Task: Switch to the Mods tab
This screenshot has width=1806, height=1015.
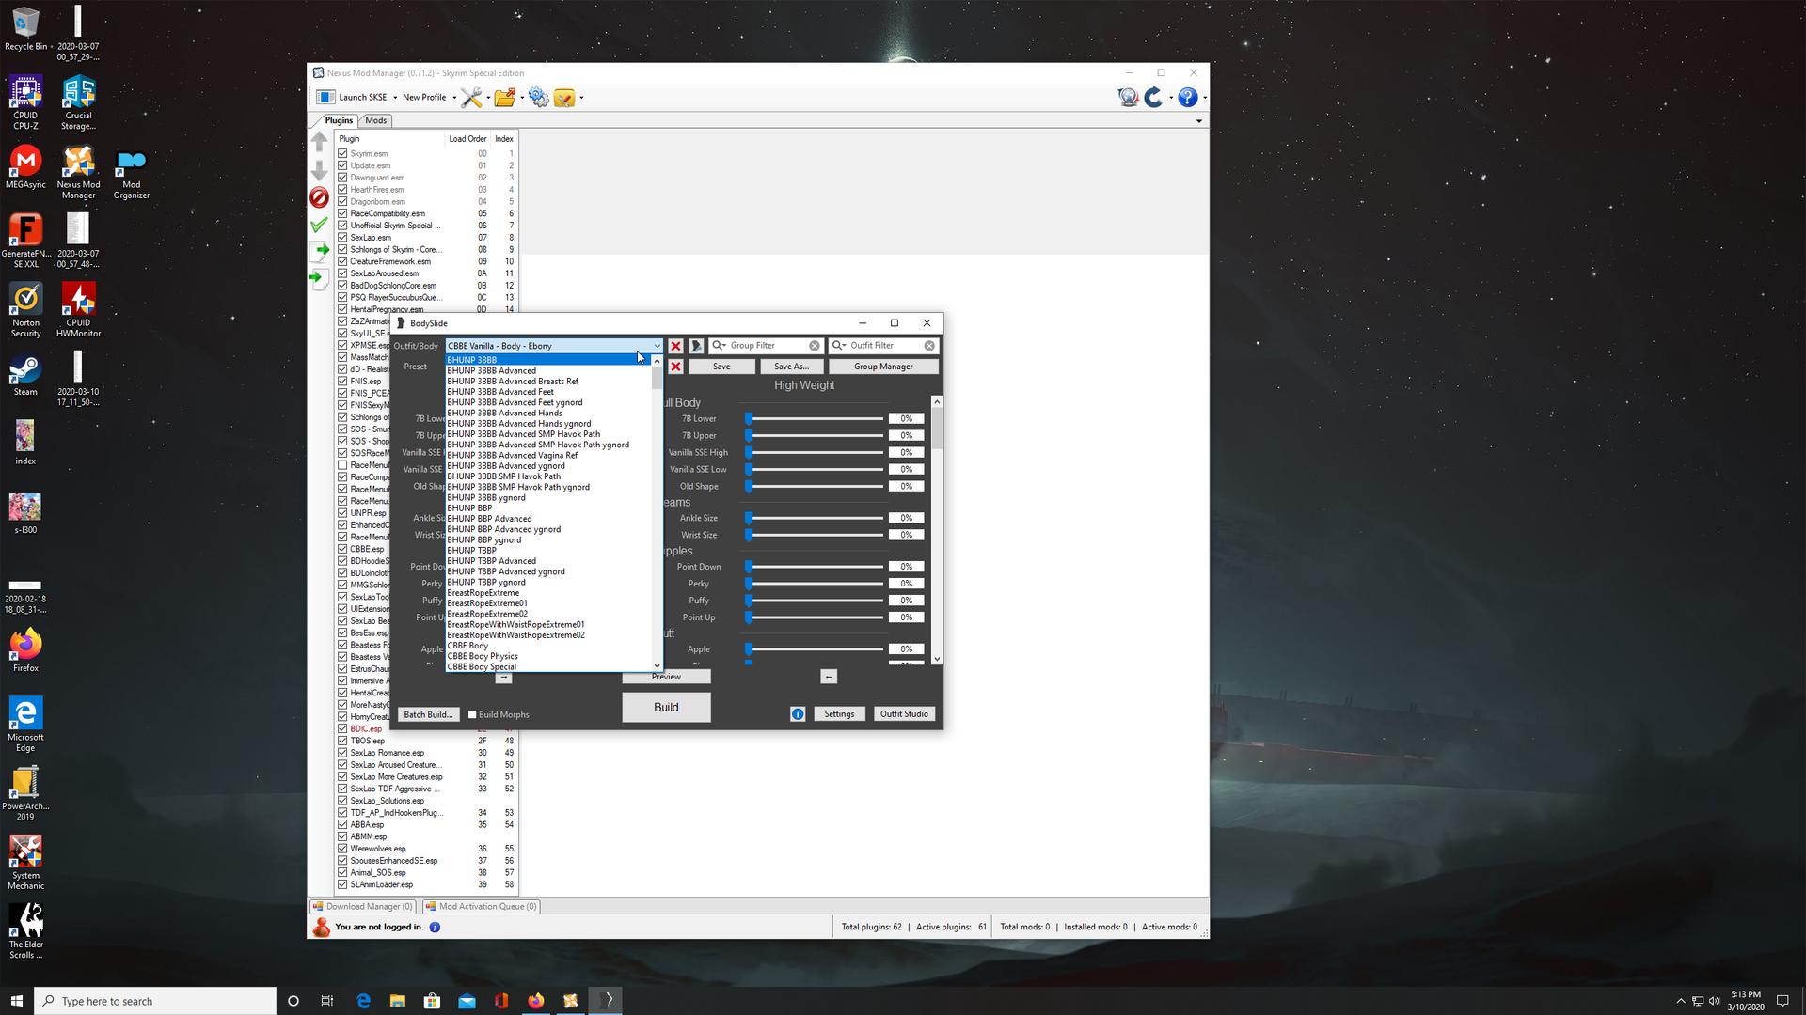Action: pyautogui.click(x=376, y=120)
